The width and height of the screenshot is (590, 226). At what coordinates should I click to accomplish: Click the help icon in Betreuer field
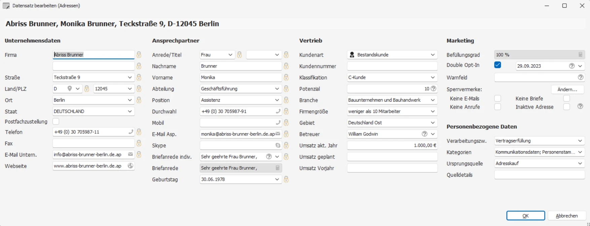pyautogui.click(x=425, y=134)
